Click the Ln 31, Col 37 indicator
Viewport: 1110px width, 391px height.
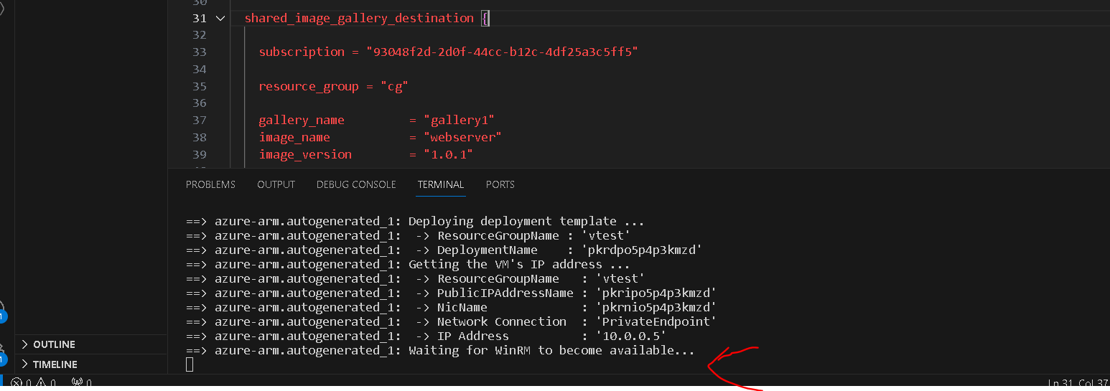click(1078, 384)
